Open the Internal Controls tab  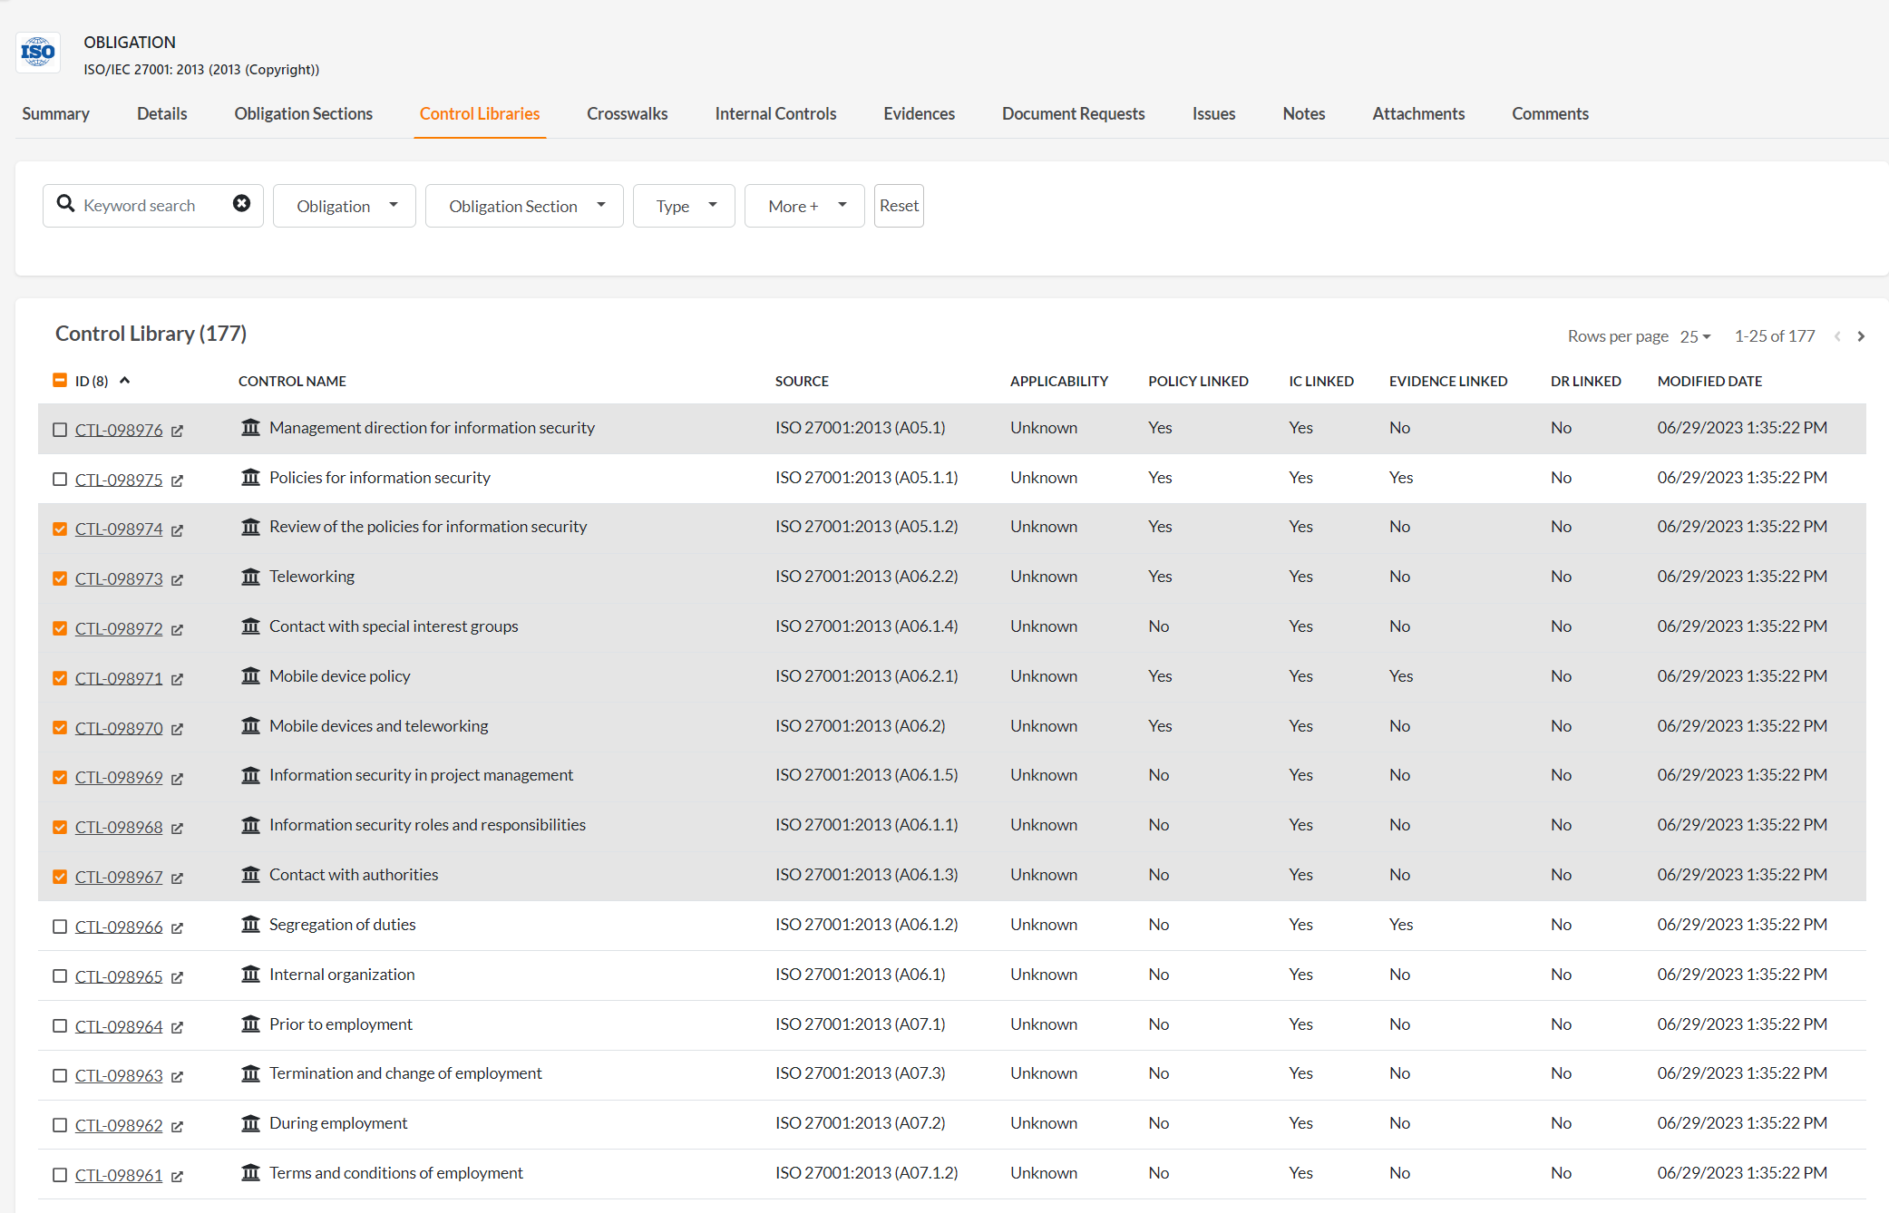tap(775, 114)
